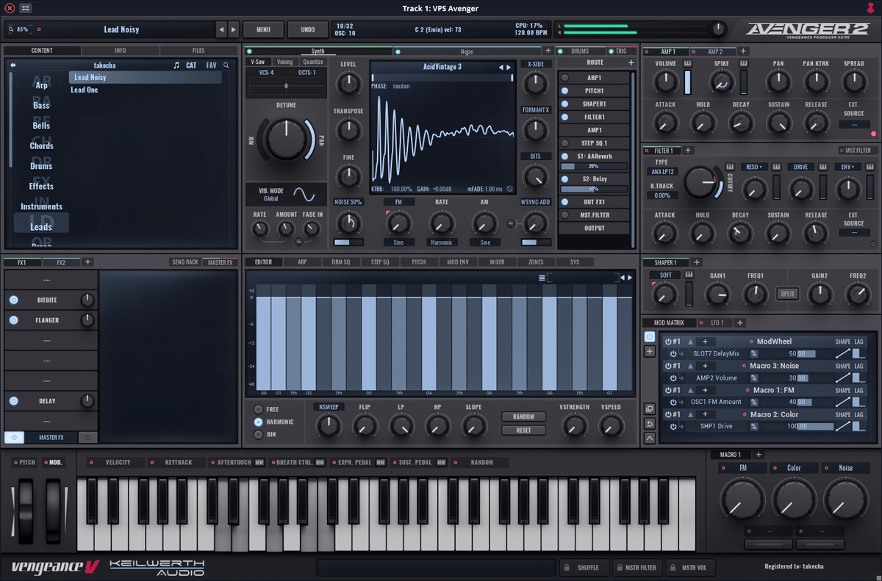
Task: Select the Lead One preset
Action: click(85, 90)
